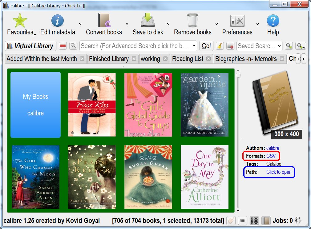
Task: Expand the Edit metadata dropdown arrow
Action: tap(80, 24)
